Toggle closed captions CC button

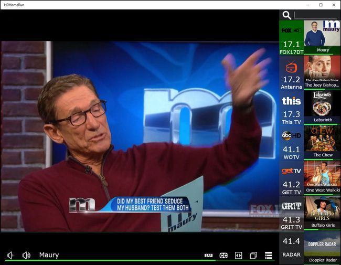223,256
